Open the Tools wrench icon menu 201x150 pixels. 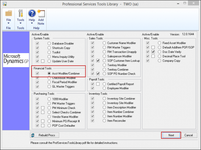[20, 13]
